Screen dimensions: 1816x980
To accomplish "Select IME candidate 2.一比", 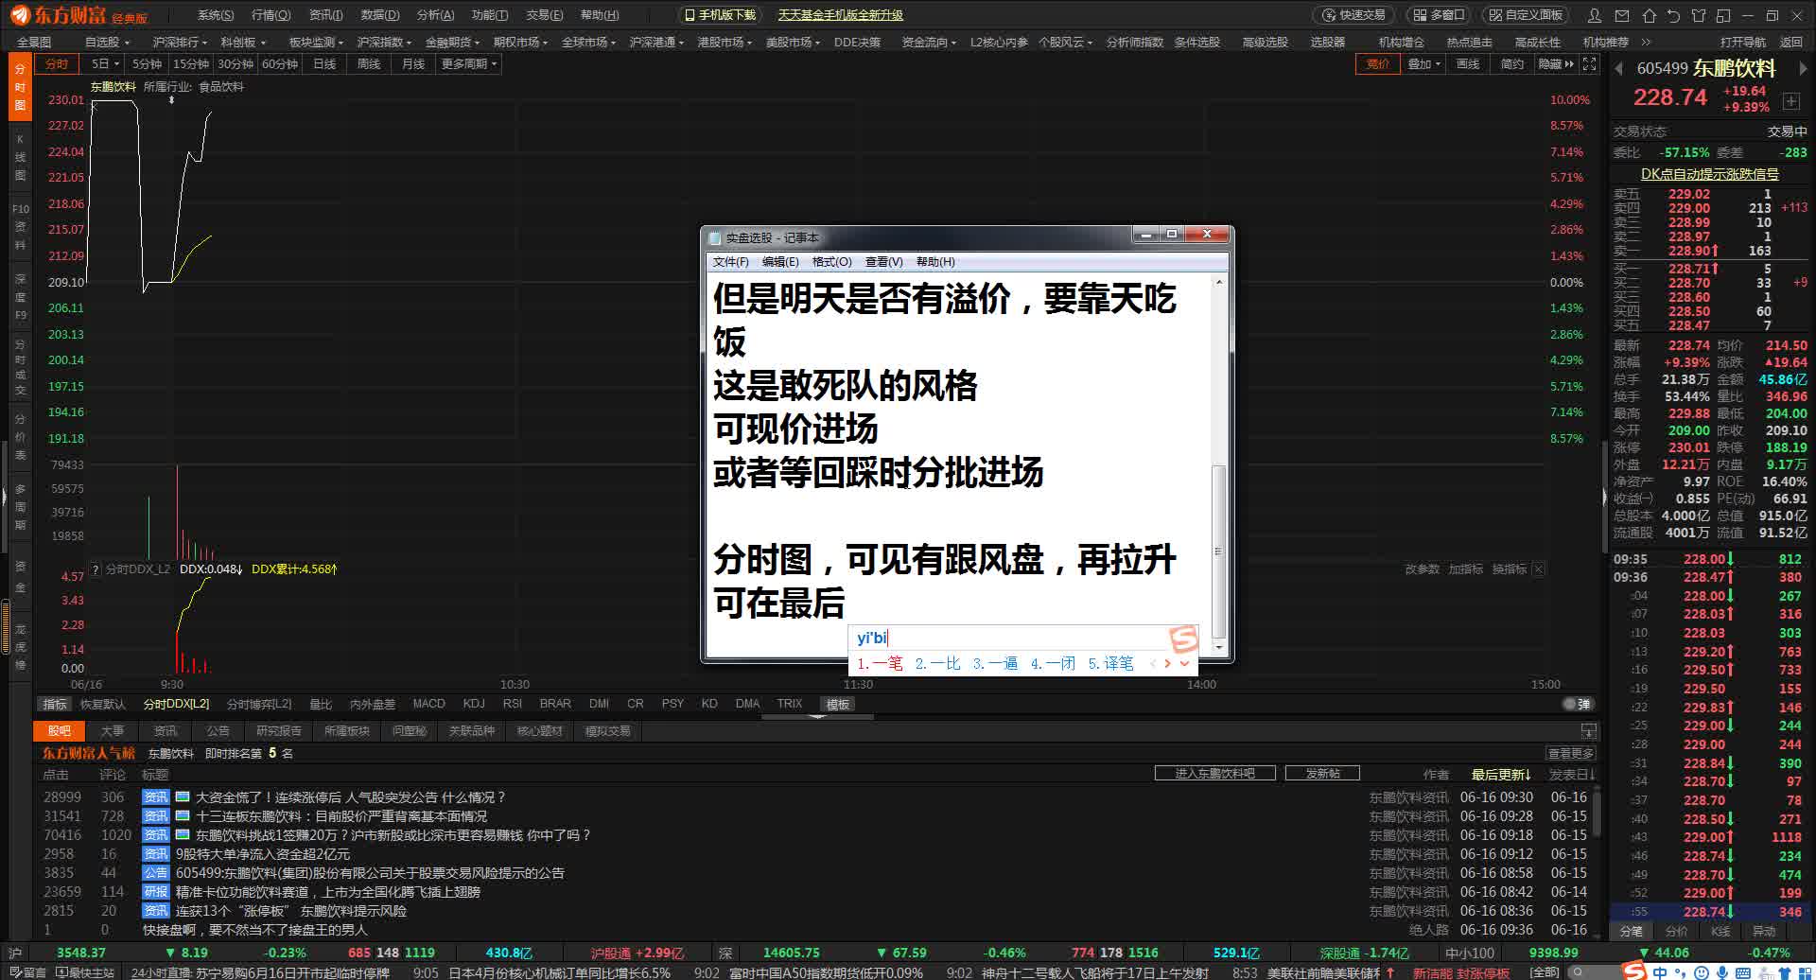I will click(937, 663).
